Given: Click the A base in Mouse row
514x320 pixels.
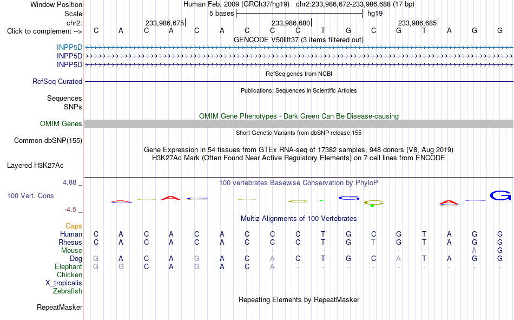Looking at the screenshot, I should click(x=474, y=250).
